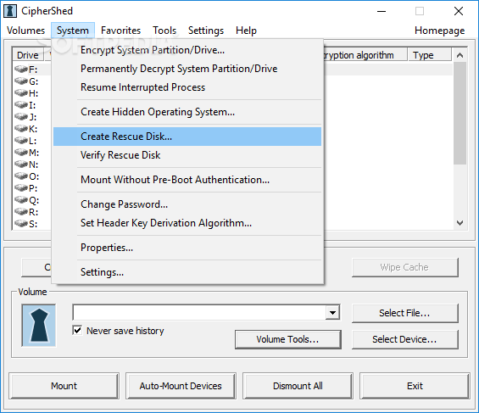Click the drive icon next to M:

(21, 153)
